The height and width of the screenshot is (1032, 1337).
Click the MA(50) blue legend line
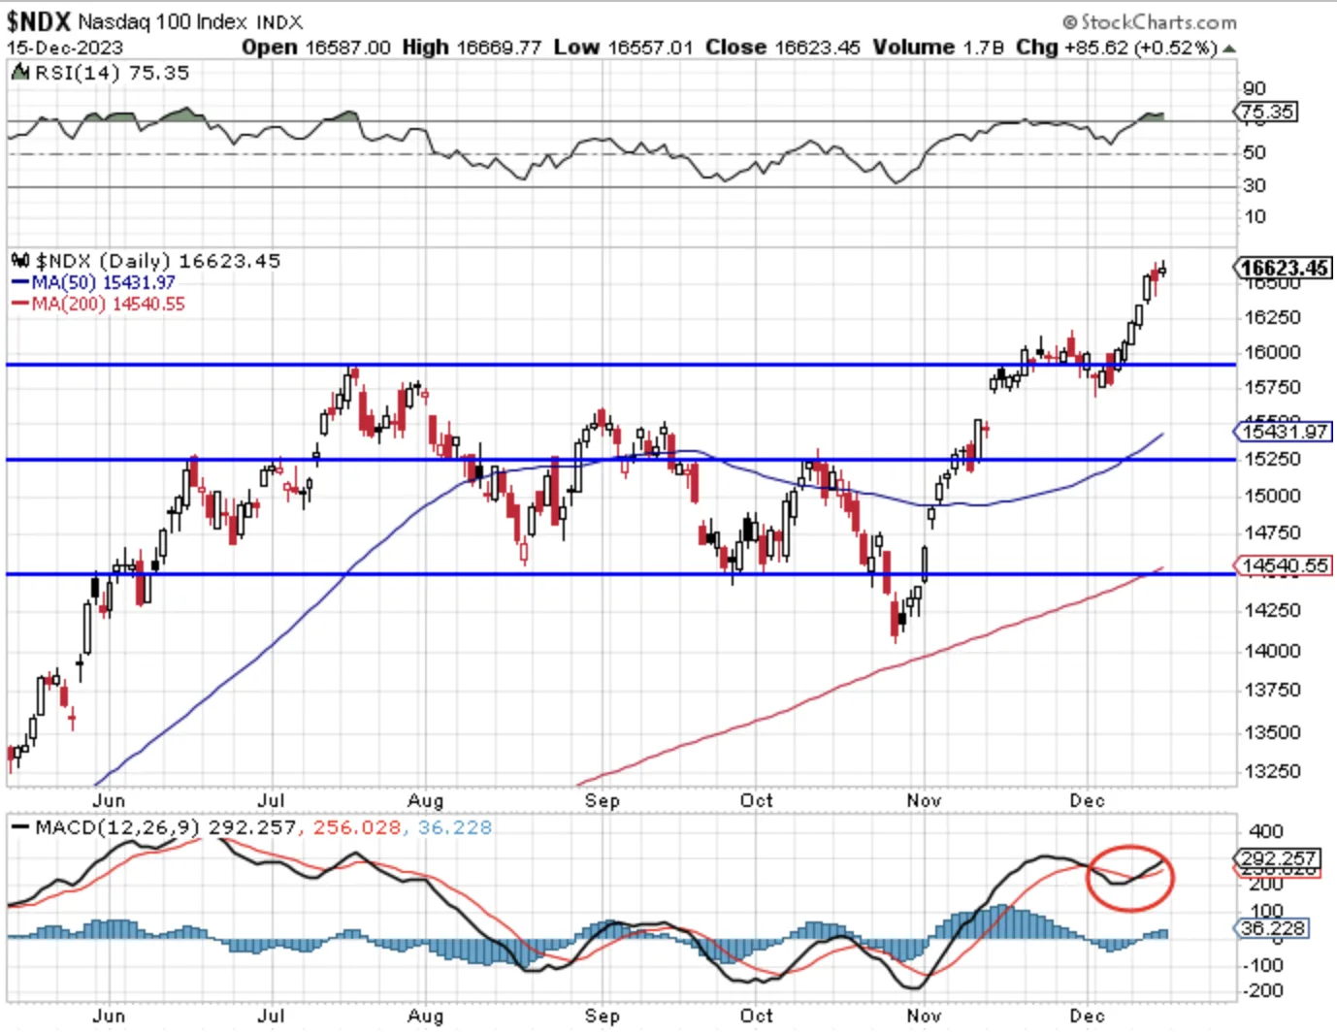pyautogui.click(x=20, y=282)
